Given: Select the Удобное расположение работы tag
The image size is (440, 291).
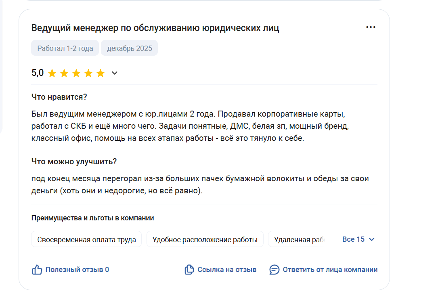Looking at the screenshot, I should [205, 239].
